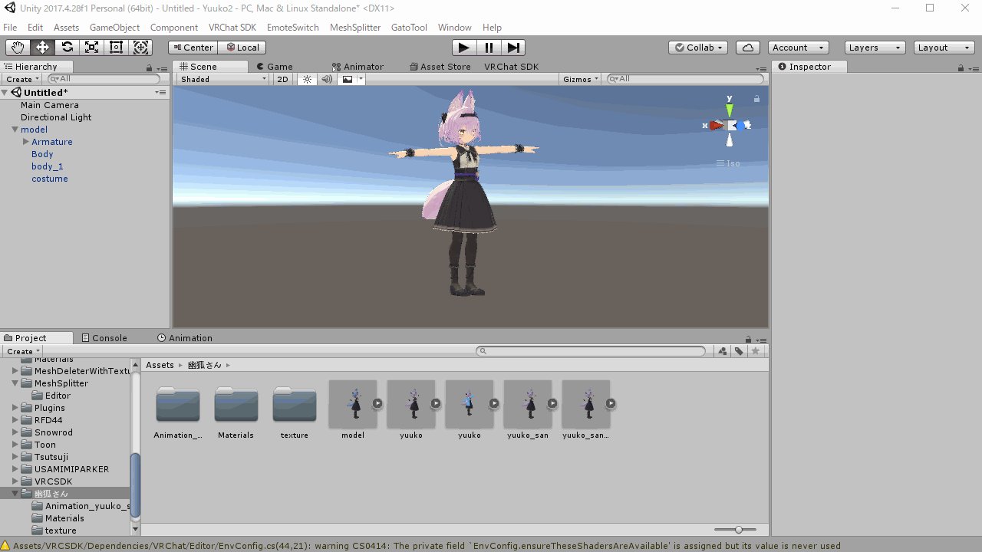The width and height of the screenshot is (982, 552).
Task: Lock the Project panel
Action: click(x=748, y=339)
